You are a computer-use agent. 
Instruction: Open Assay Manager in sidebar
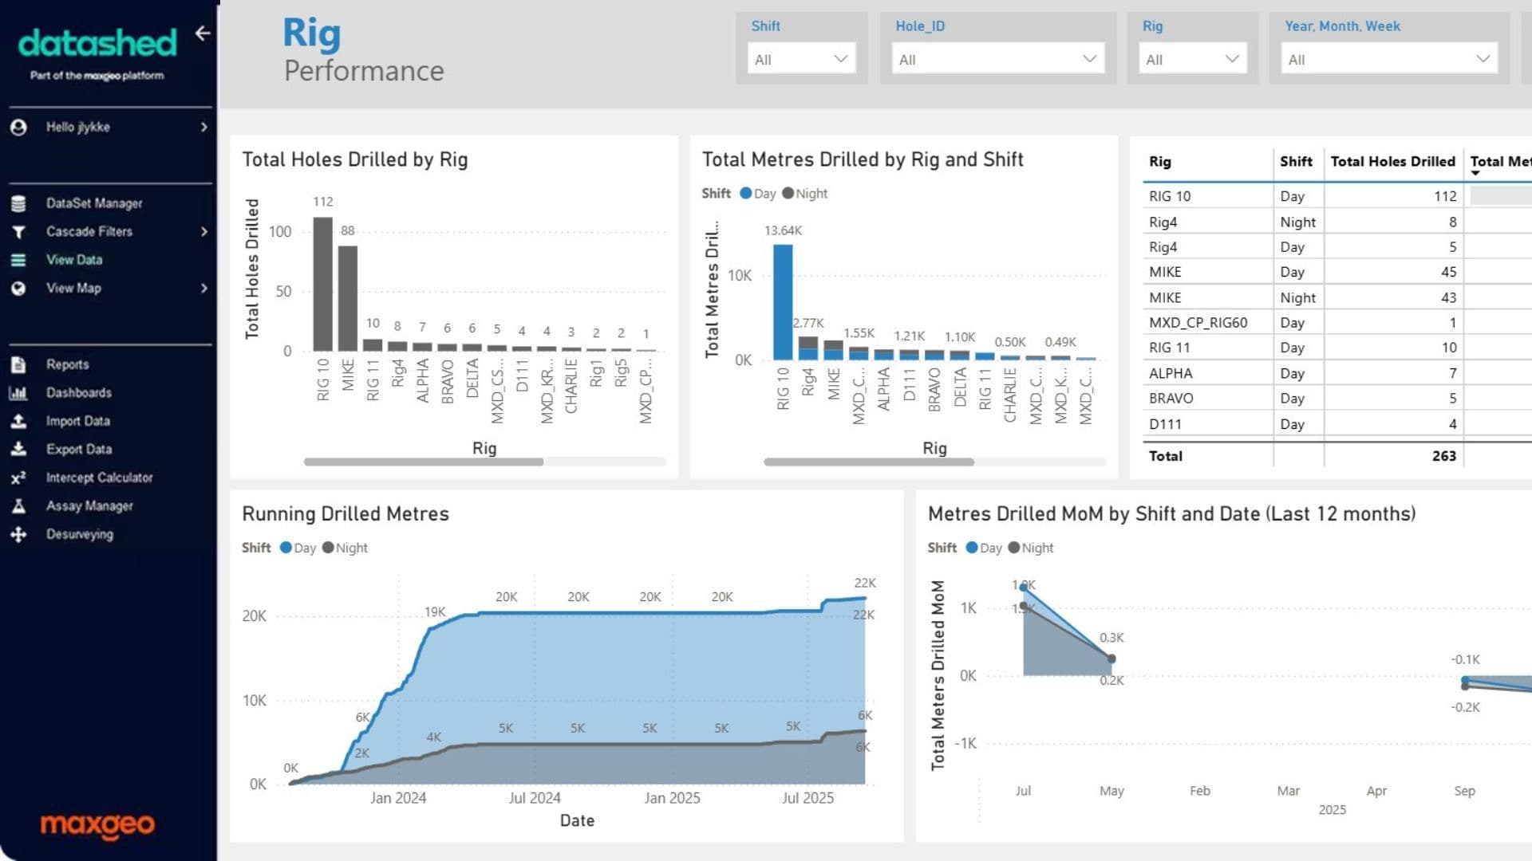pos(89,506)
